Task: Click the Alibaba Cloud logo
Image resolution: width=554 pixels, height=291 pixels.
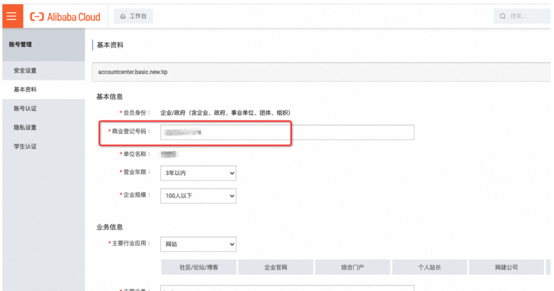Action: 65,16
